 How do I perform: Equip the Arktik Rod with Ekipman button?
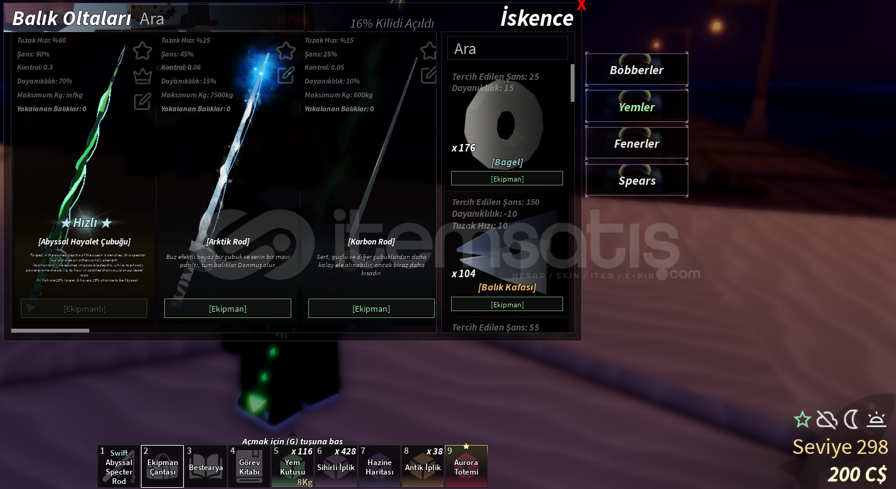click(227, 309)
